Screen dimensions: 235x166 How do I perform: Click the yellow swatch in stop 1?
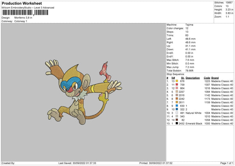coord(177,81)
